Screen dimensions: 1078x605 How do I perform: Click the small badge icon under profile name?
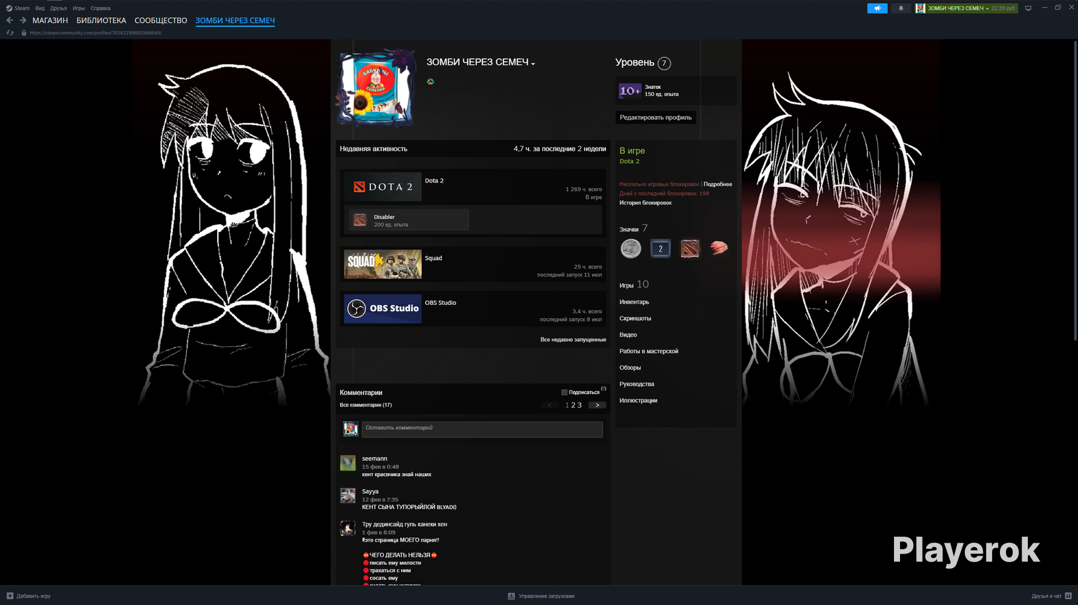click(430, 82)
